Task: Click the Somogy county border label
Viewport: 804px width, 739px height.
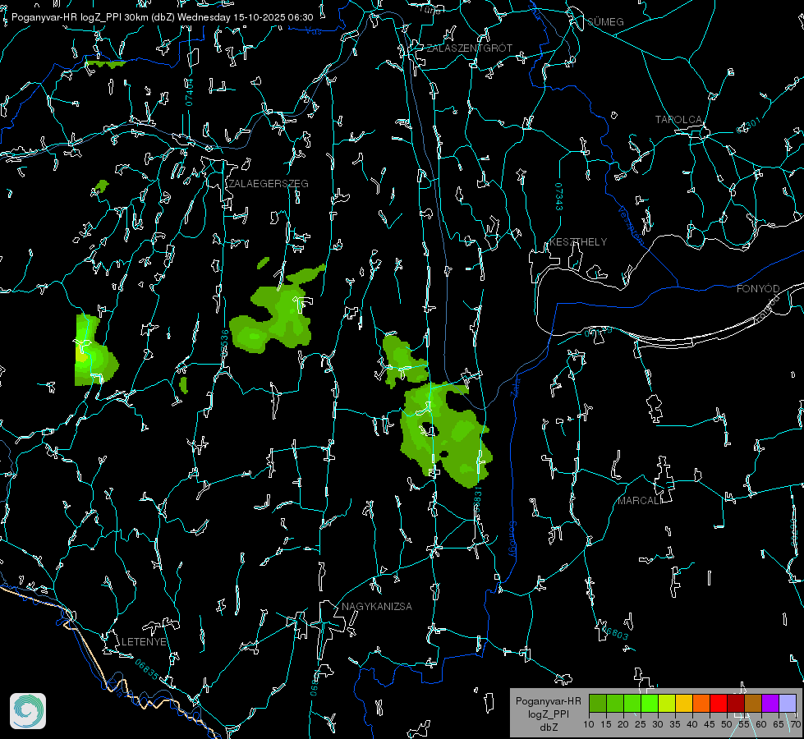Action: click(x=512, y=539)
